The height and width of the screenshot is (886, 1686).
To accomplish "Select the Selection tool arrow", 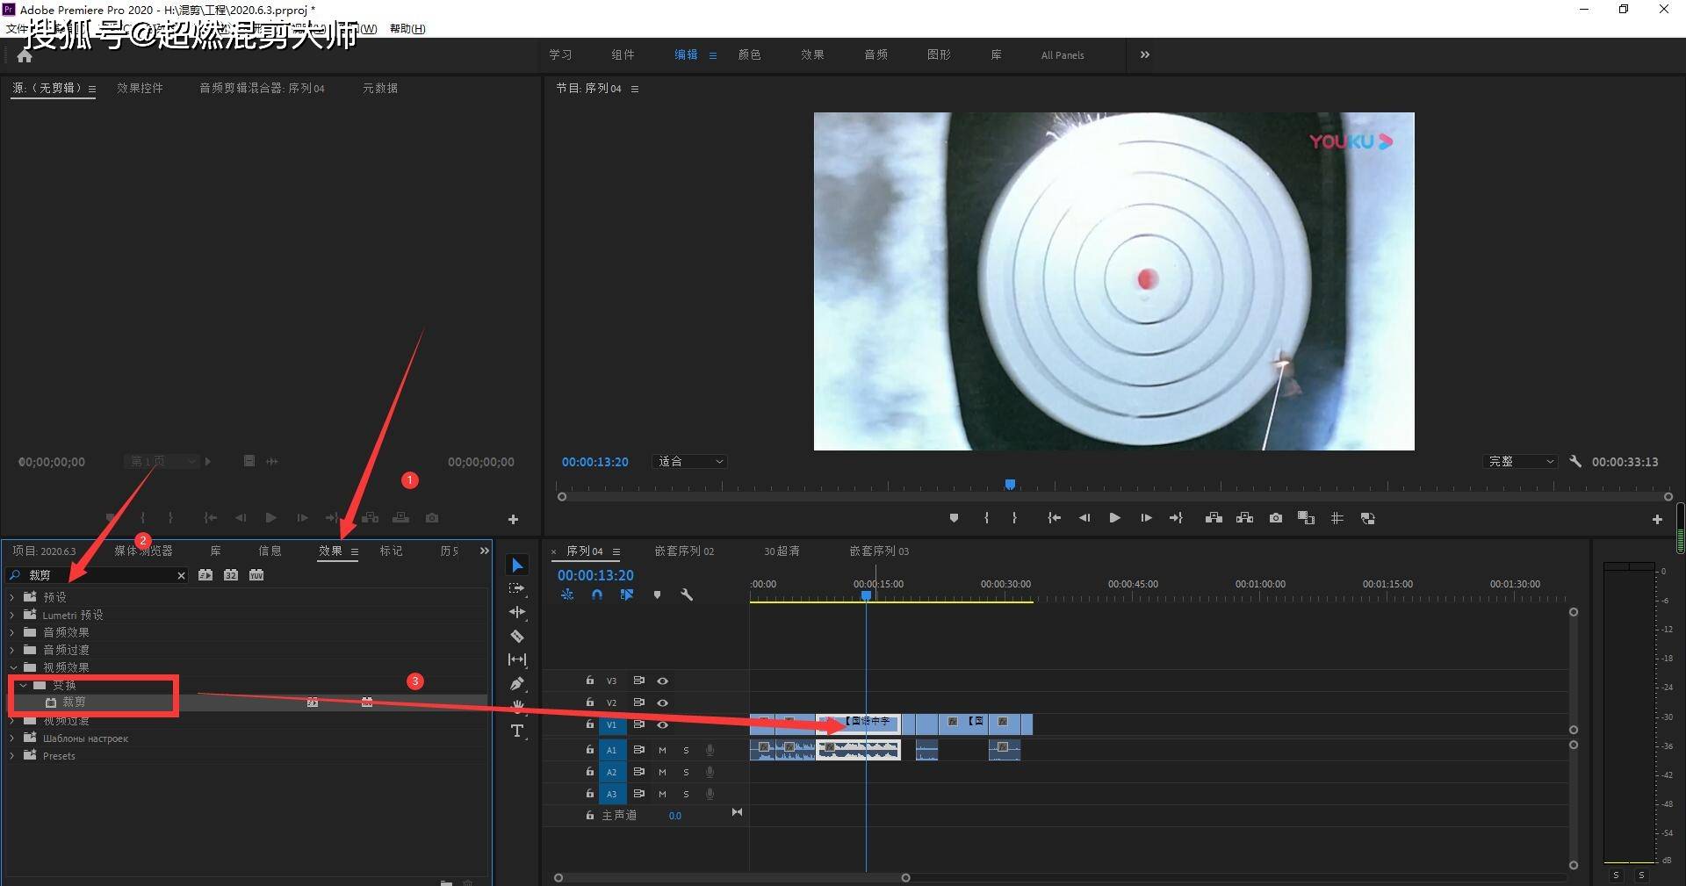I will pyautogui.click(x=517, y=565).
